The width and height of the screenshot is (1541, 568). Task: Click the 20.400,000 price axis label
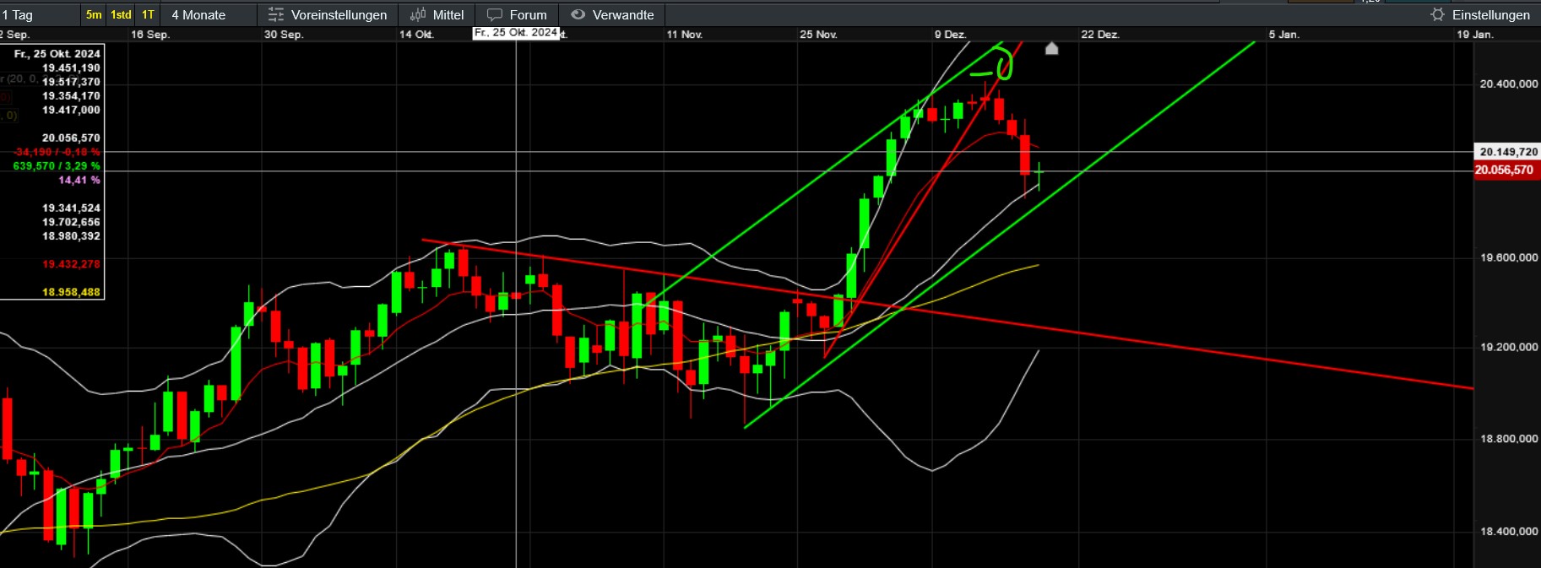(1509, 84)
